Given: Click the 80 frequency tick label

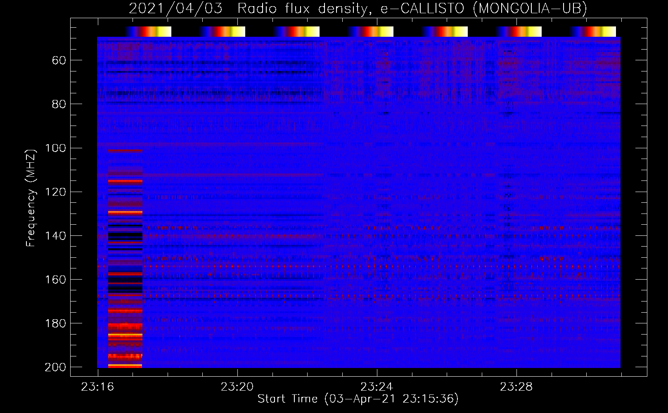Looking at the screenshot, I should click(x=59, y=104).
